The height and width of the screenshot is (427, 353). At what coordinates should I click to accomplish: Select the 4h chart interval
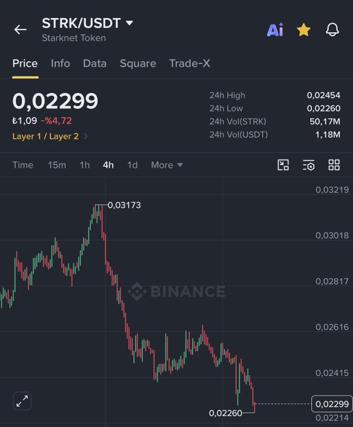point(108,165)
